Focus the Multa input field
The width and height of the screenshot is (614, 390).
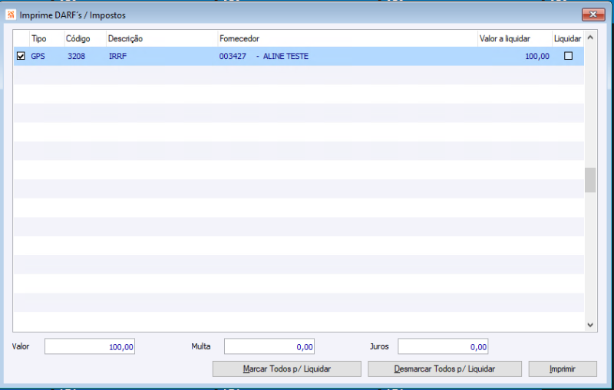[269, 346]
